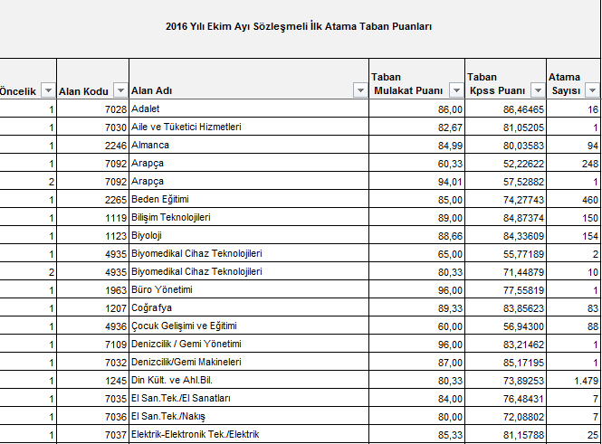Click the Biyoloji cell

click(148, 236)
